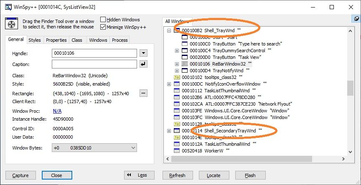Open the Window Bytes combo box
The height and width of the screenshot is (185, 361).
pyautogui.click(x=94, y=148)
